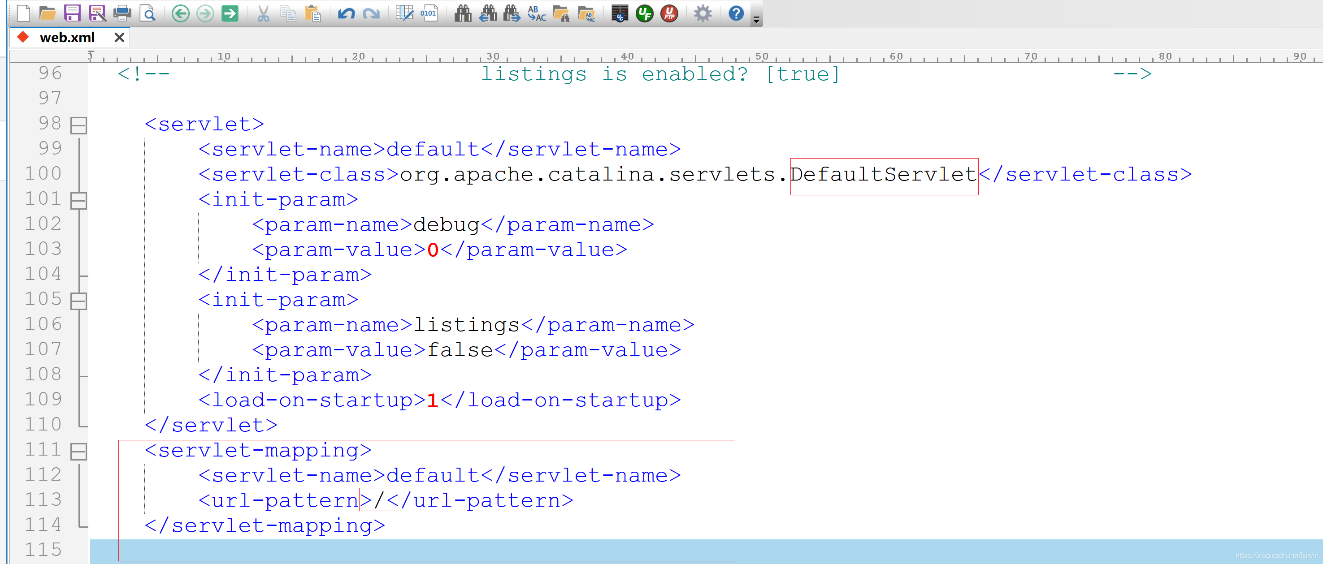Click the comment closing '-->' on line 96
Screen dimensions: 1323x564
click(x=1132, y=74)
